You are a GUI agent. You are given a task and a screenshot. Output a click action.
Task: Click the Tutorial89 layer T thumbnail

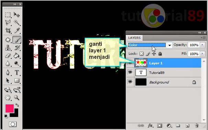click(141, 72)
